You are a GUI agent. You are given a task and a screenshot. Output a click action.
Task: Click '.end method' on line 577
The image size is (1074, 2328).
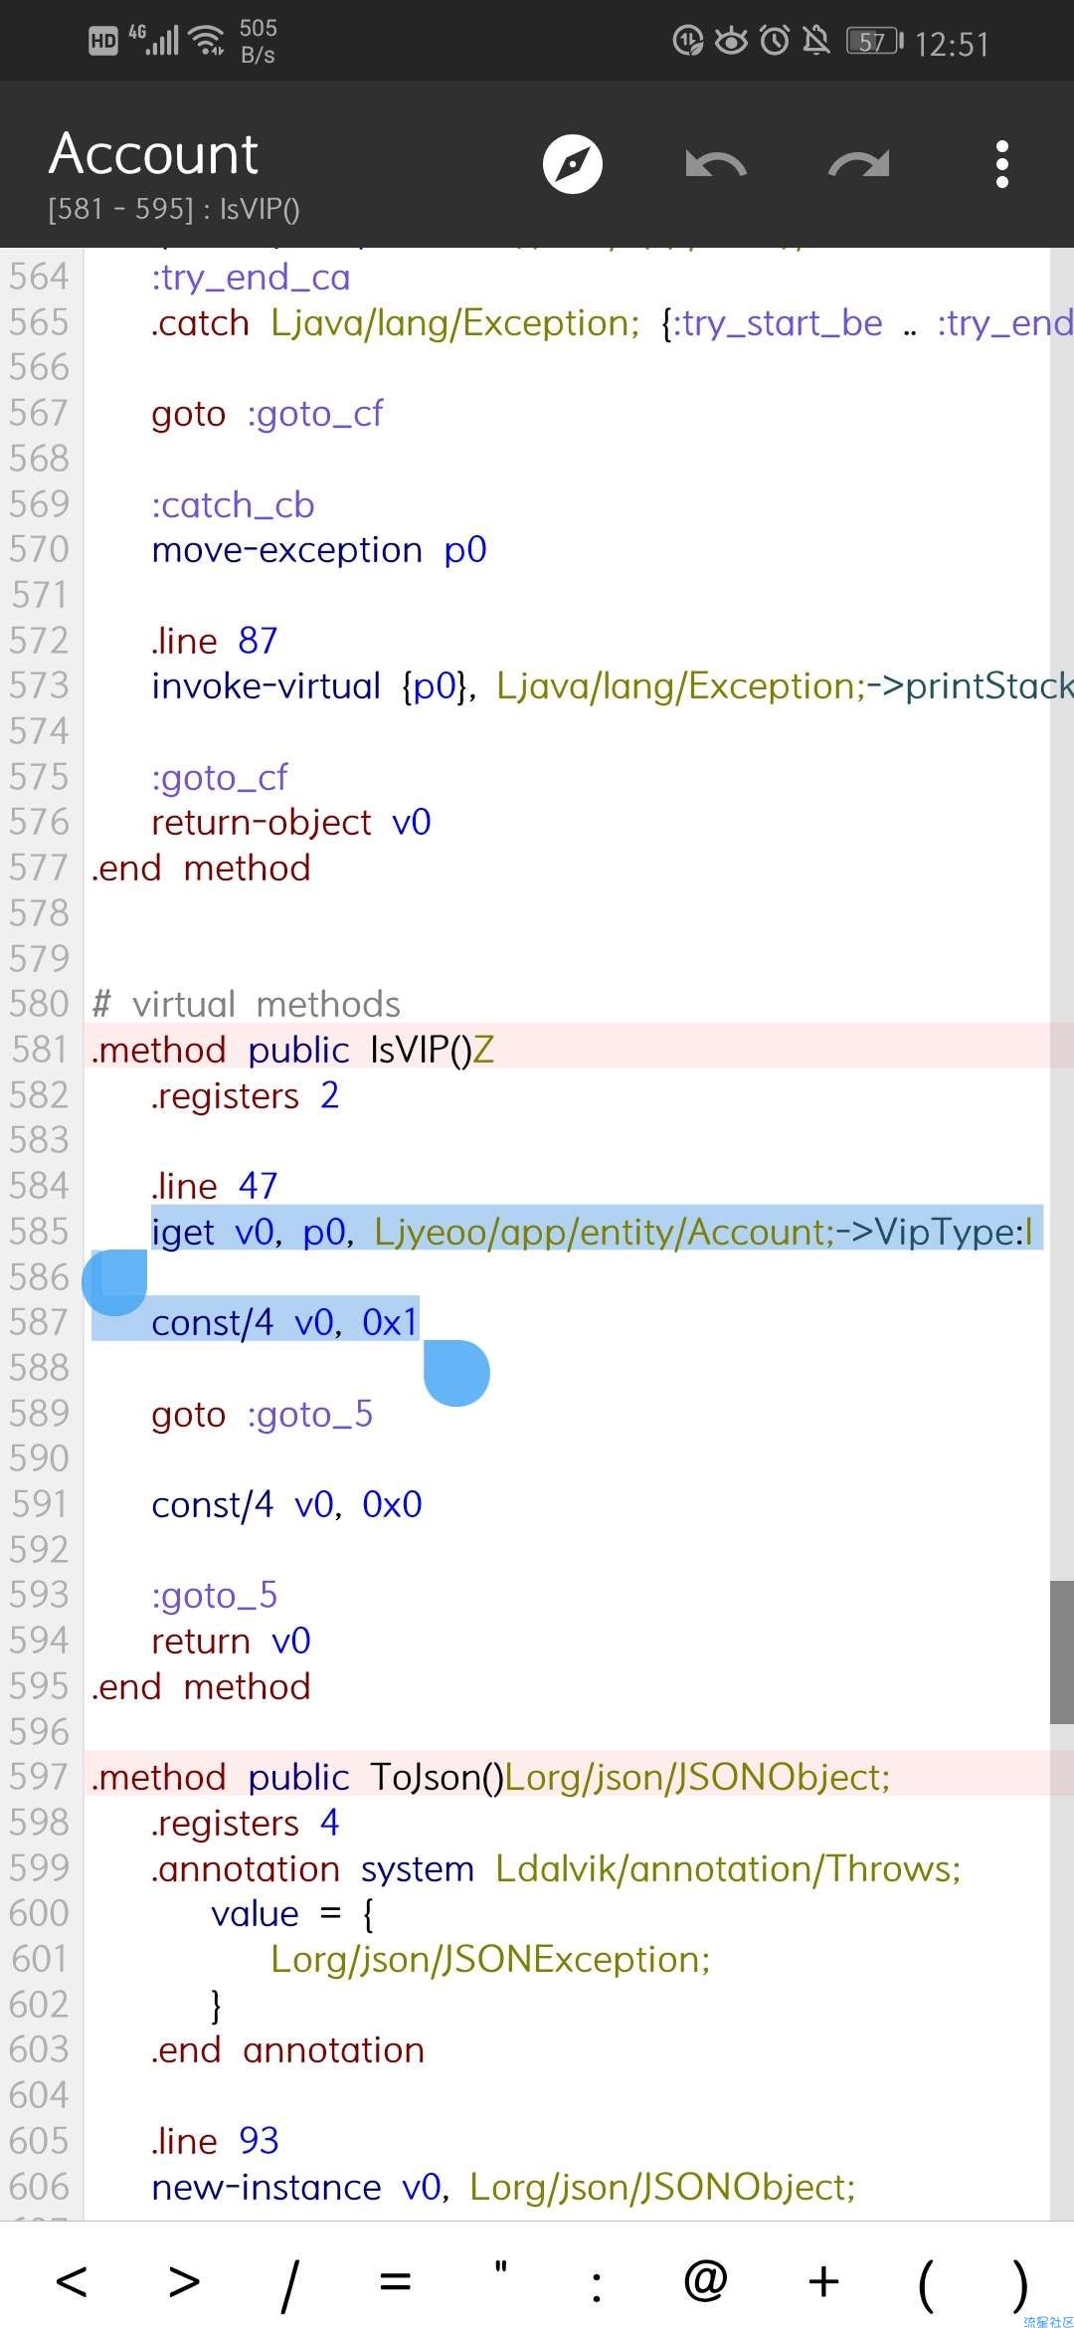tap(201, 868)
